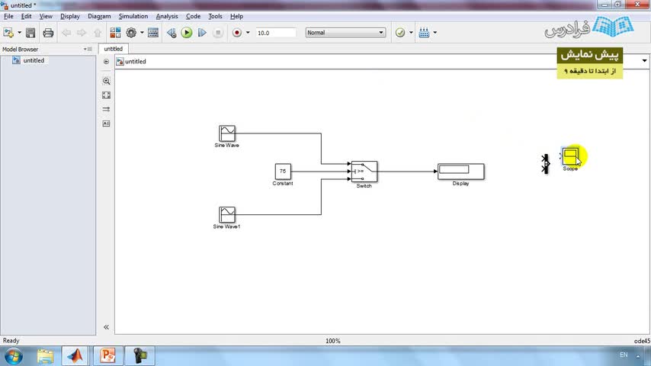The image size is (651, 366).
Task: Click the Step Back simulation button
Action: [171, 32]
